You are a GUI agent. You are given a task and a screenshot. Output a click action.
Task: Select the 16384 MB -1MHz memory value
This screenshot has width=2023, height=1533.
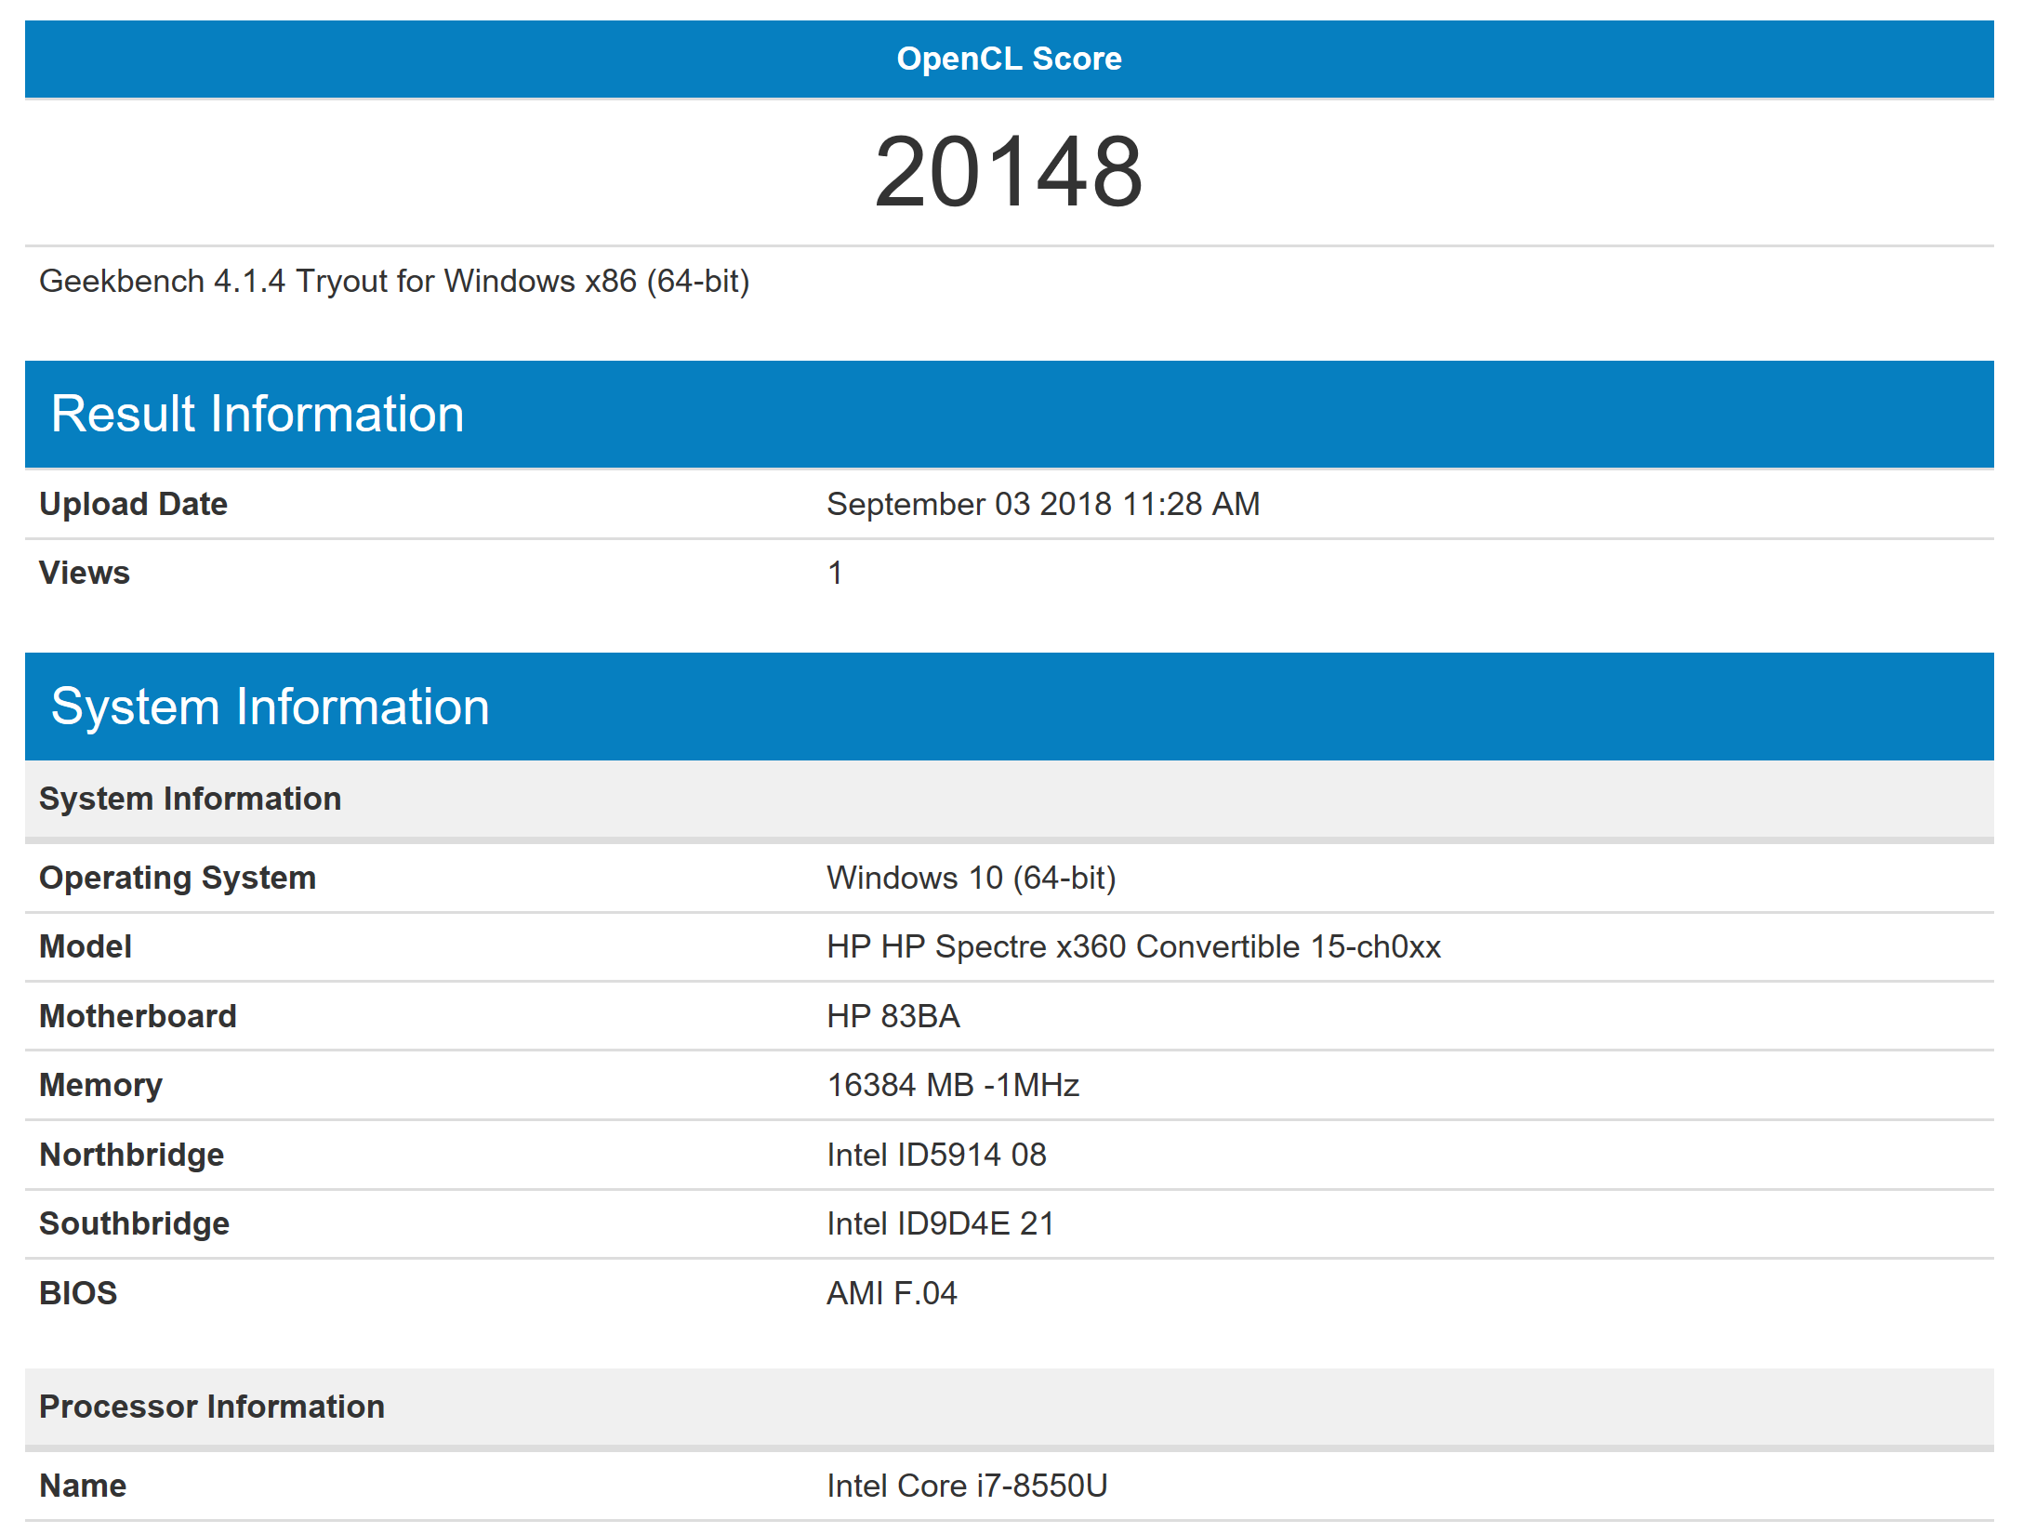coord(953,1085)
